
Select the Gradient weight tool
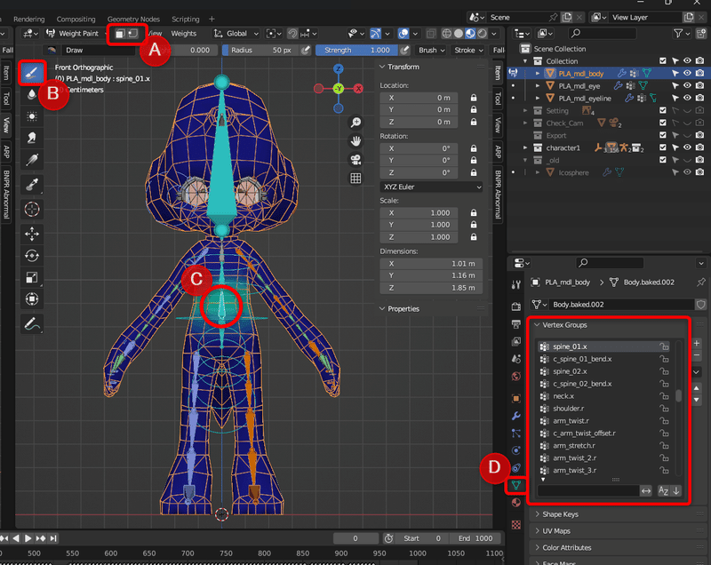(x=32, y=160)
